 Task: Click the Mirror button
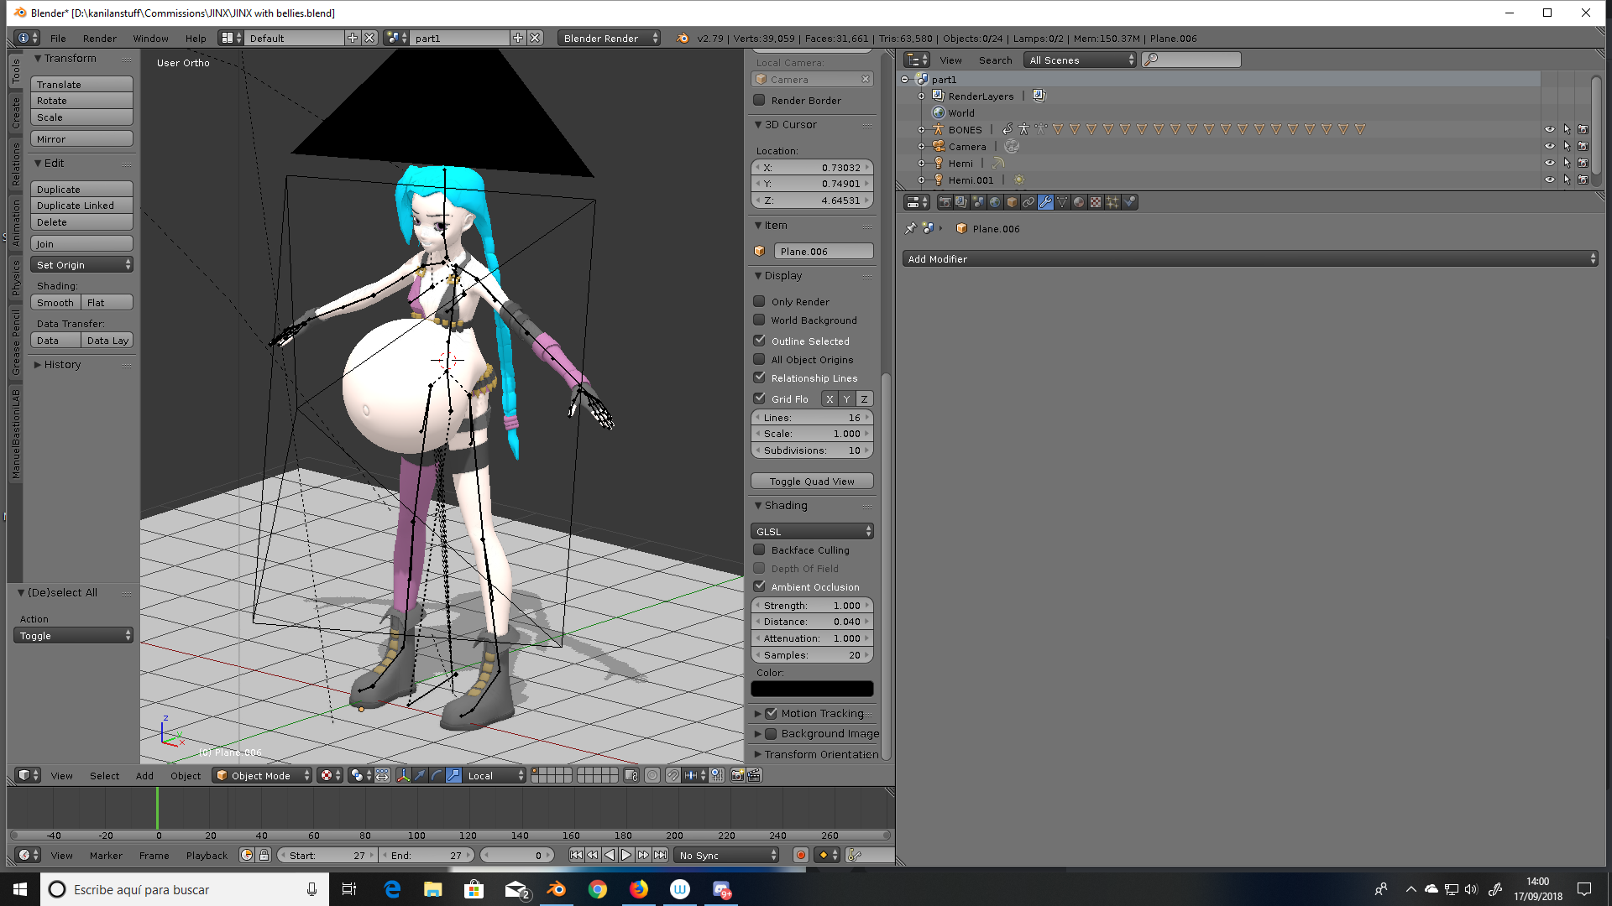[81, 138]
